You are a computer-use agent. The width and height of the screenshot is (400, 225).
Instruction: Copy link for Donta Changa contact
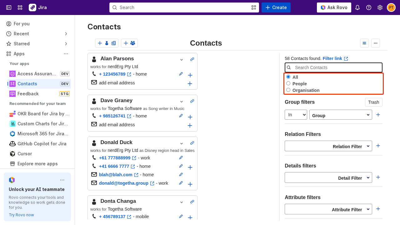192,202
